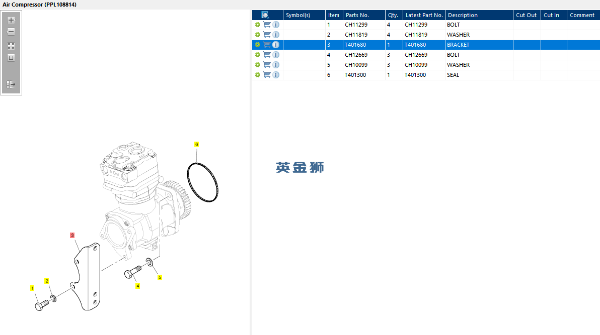
Task: Zoom in on the diagram with plus icon
Action: pyautogui.click(x=11, y=20)
